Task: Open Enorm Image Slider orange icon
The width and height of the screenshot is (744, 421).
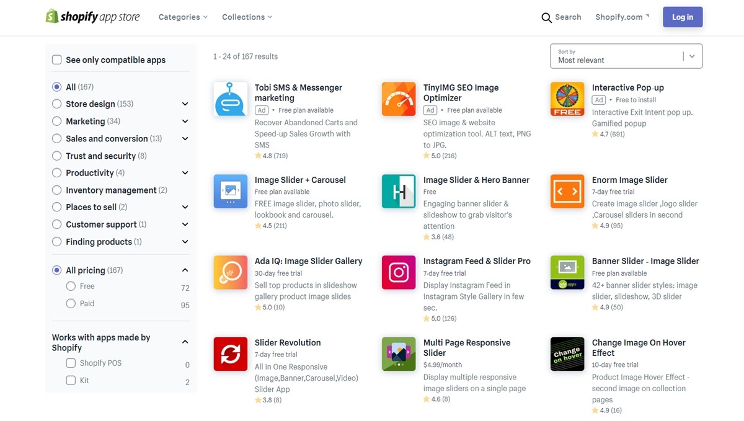Action: click(x=567, y=191)
